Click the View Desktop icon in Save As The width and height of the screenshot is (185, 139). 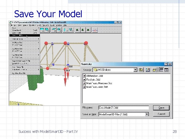148,70
